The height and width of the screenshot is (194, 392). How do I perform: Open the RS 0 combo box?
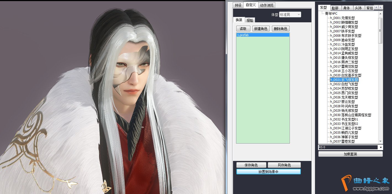(x=381, y=147)
